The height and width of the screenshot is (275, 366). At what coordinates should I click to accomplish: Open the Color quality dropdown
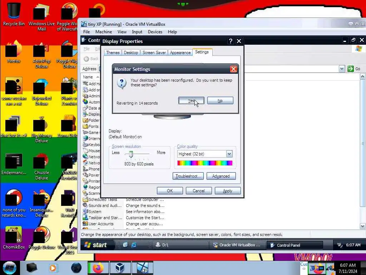pos(229,154)
